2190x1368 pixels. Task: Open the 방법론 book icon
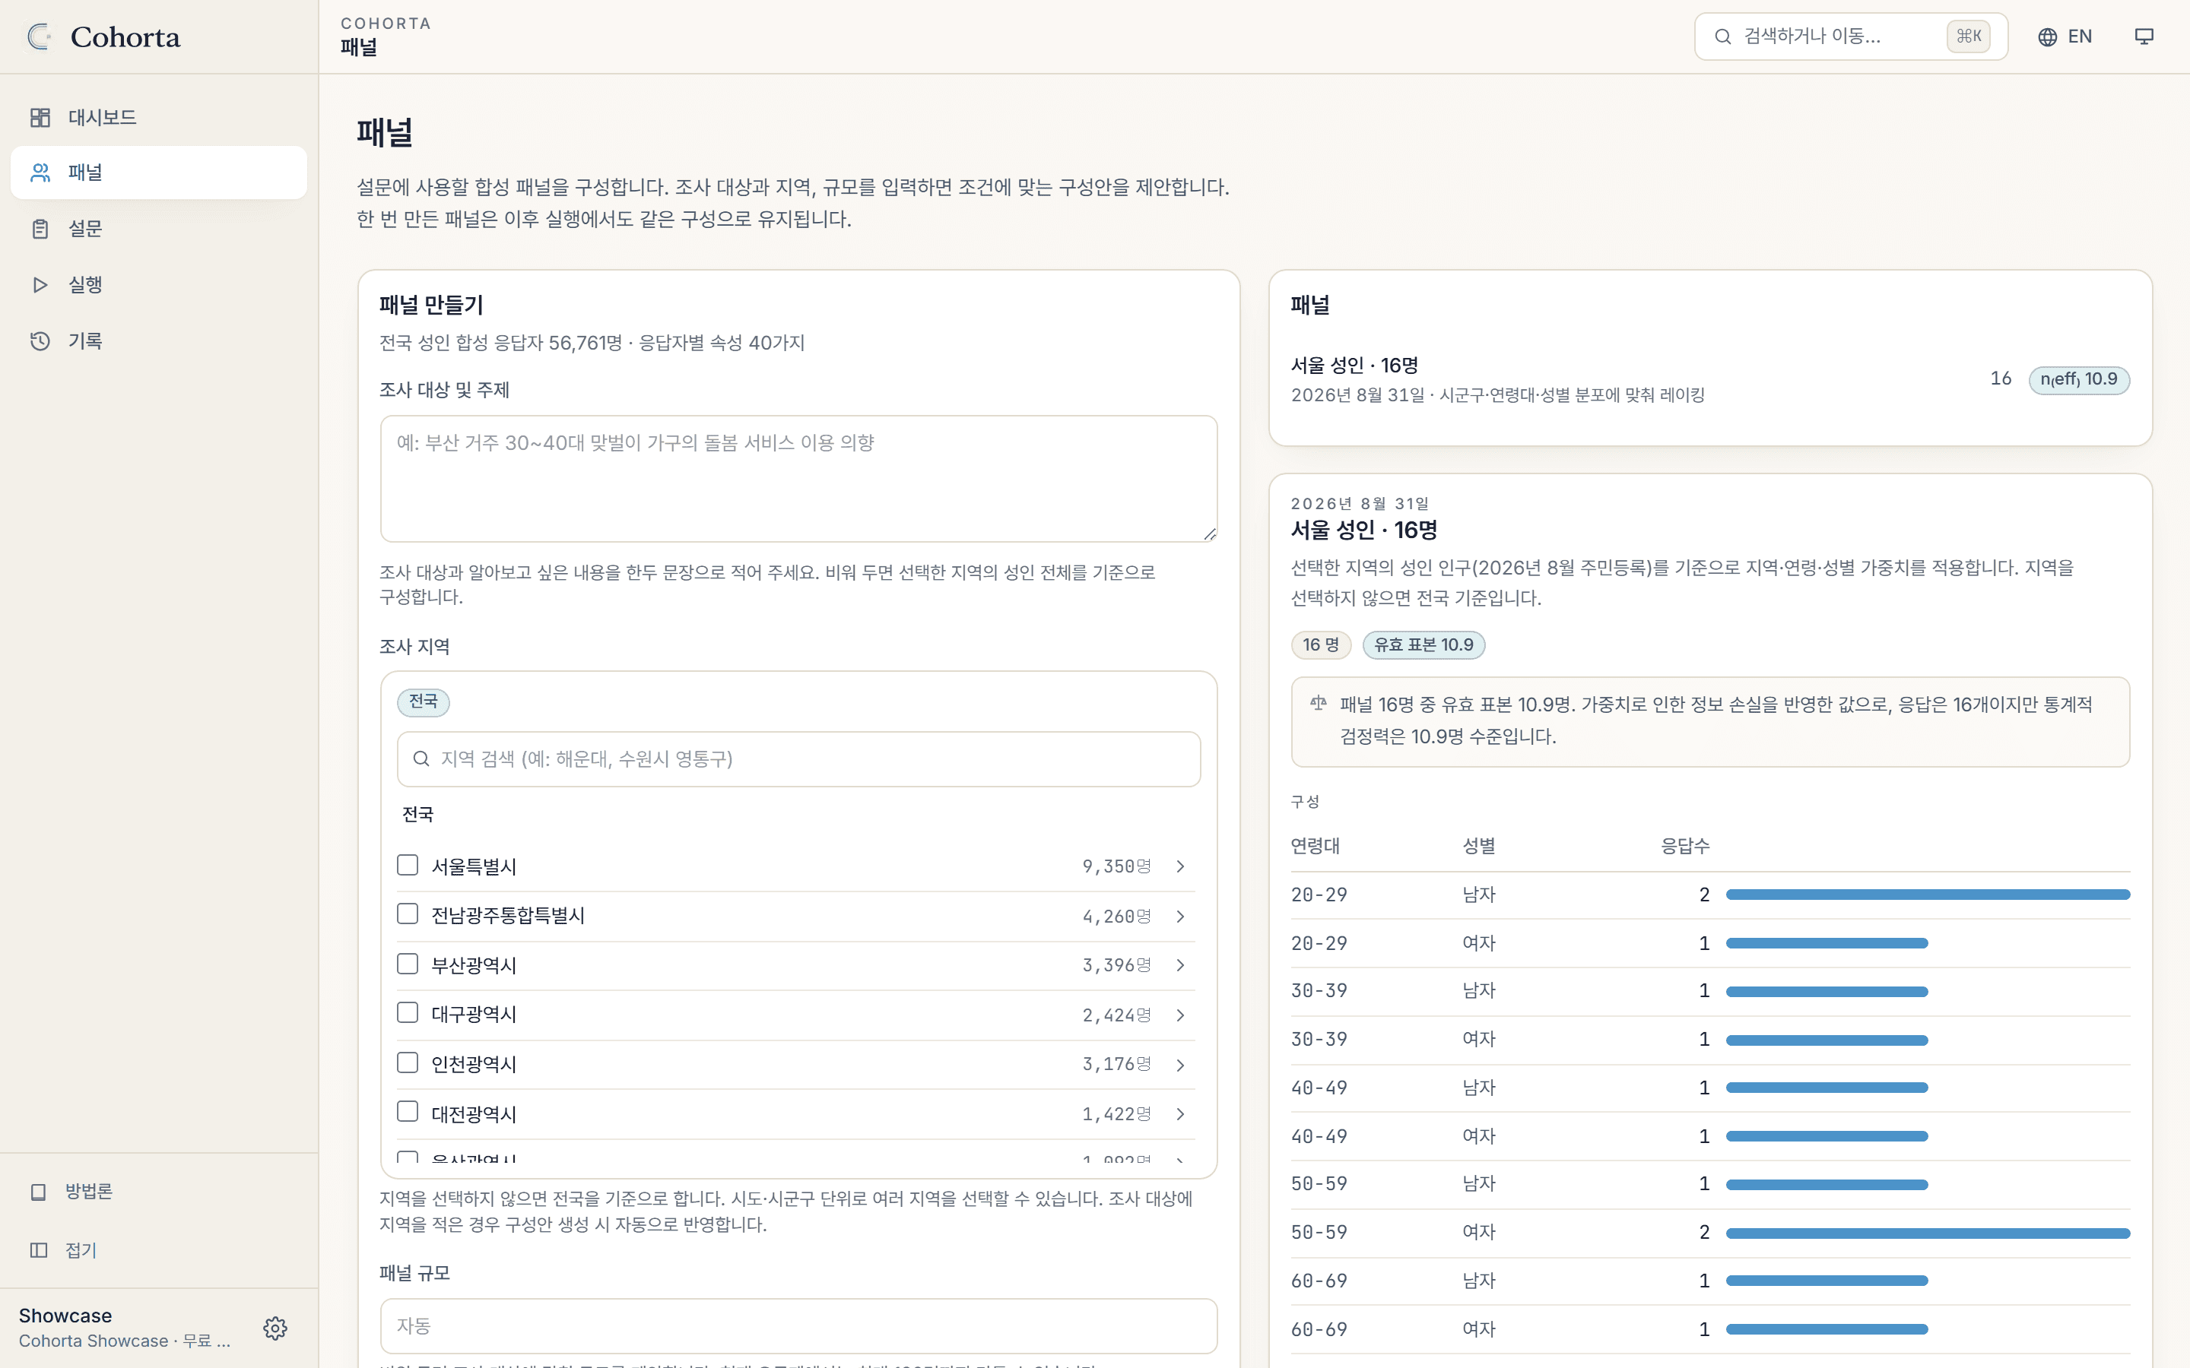click(38, 1192)
